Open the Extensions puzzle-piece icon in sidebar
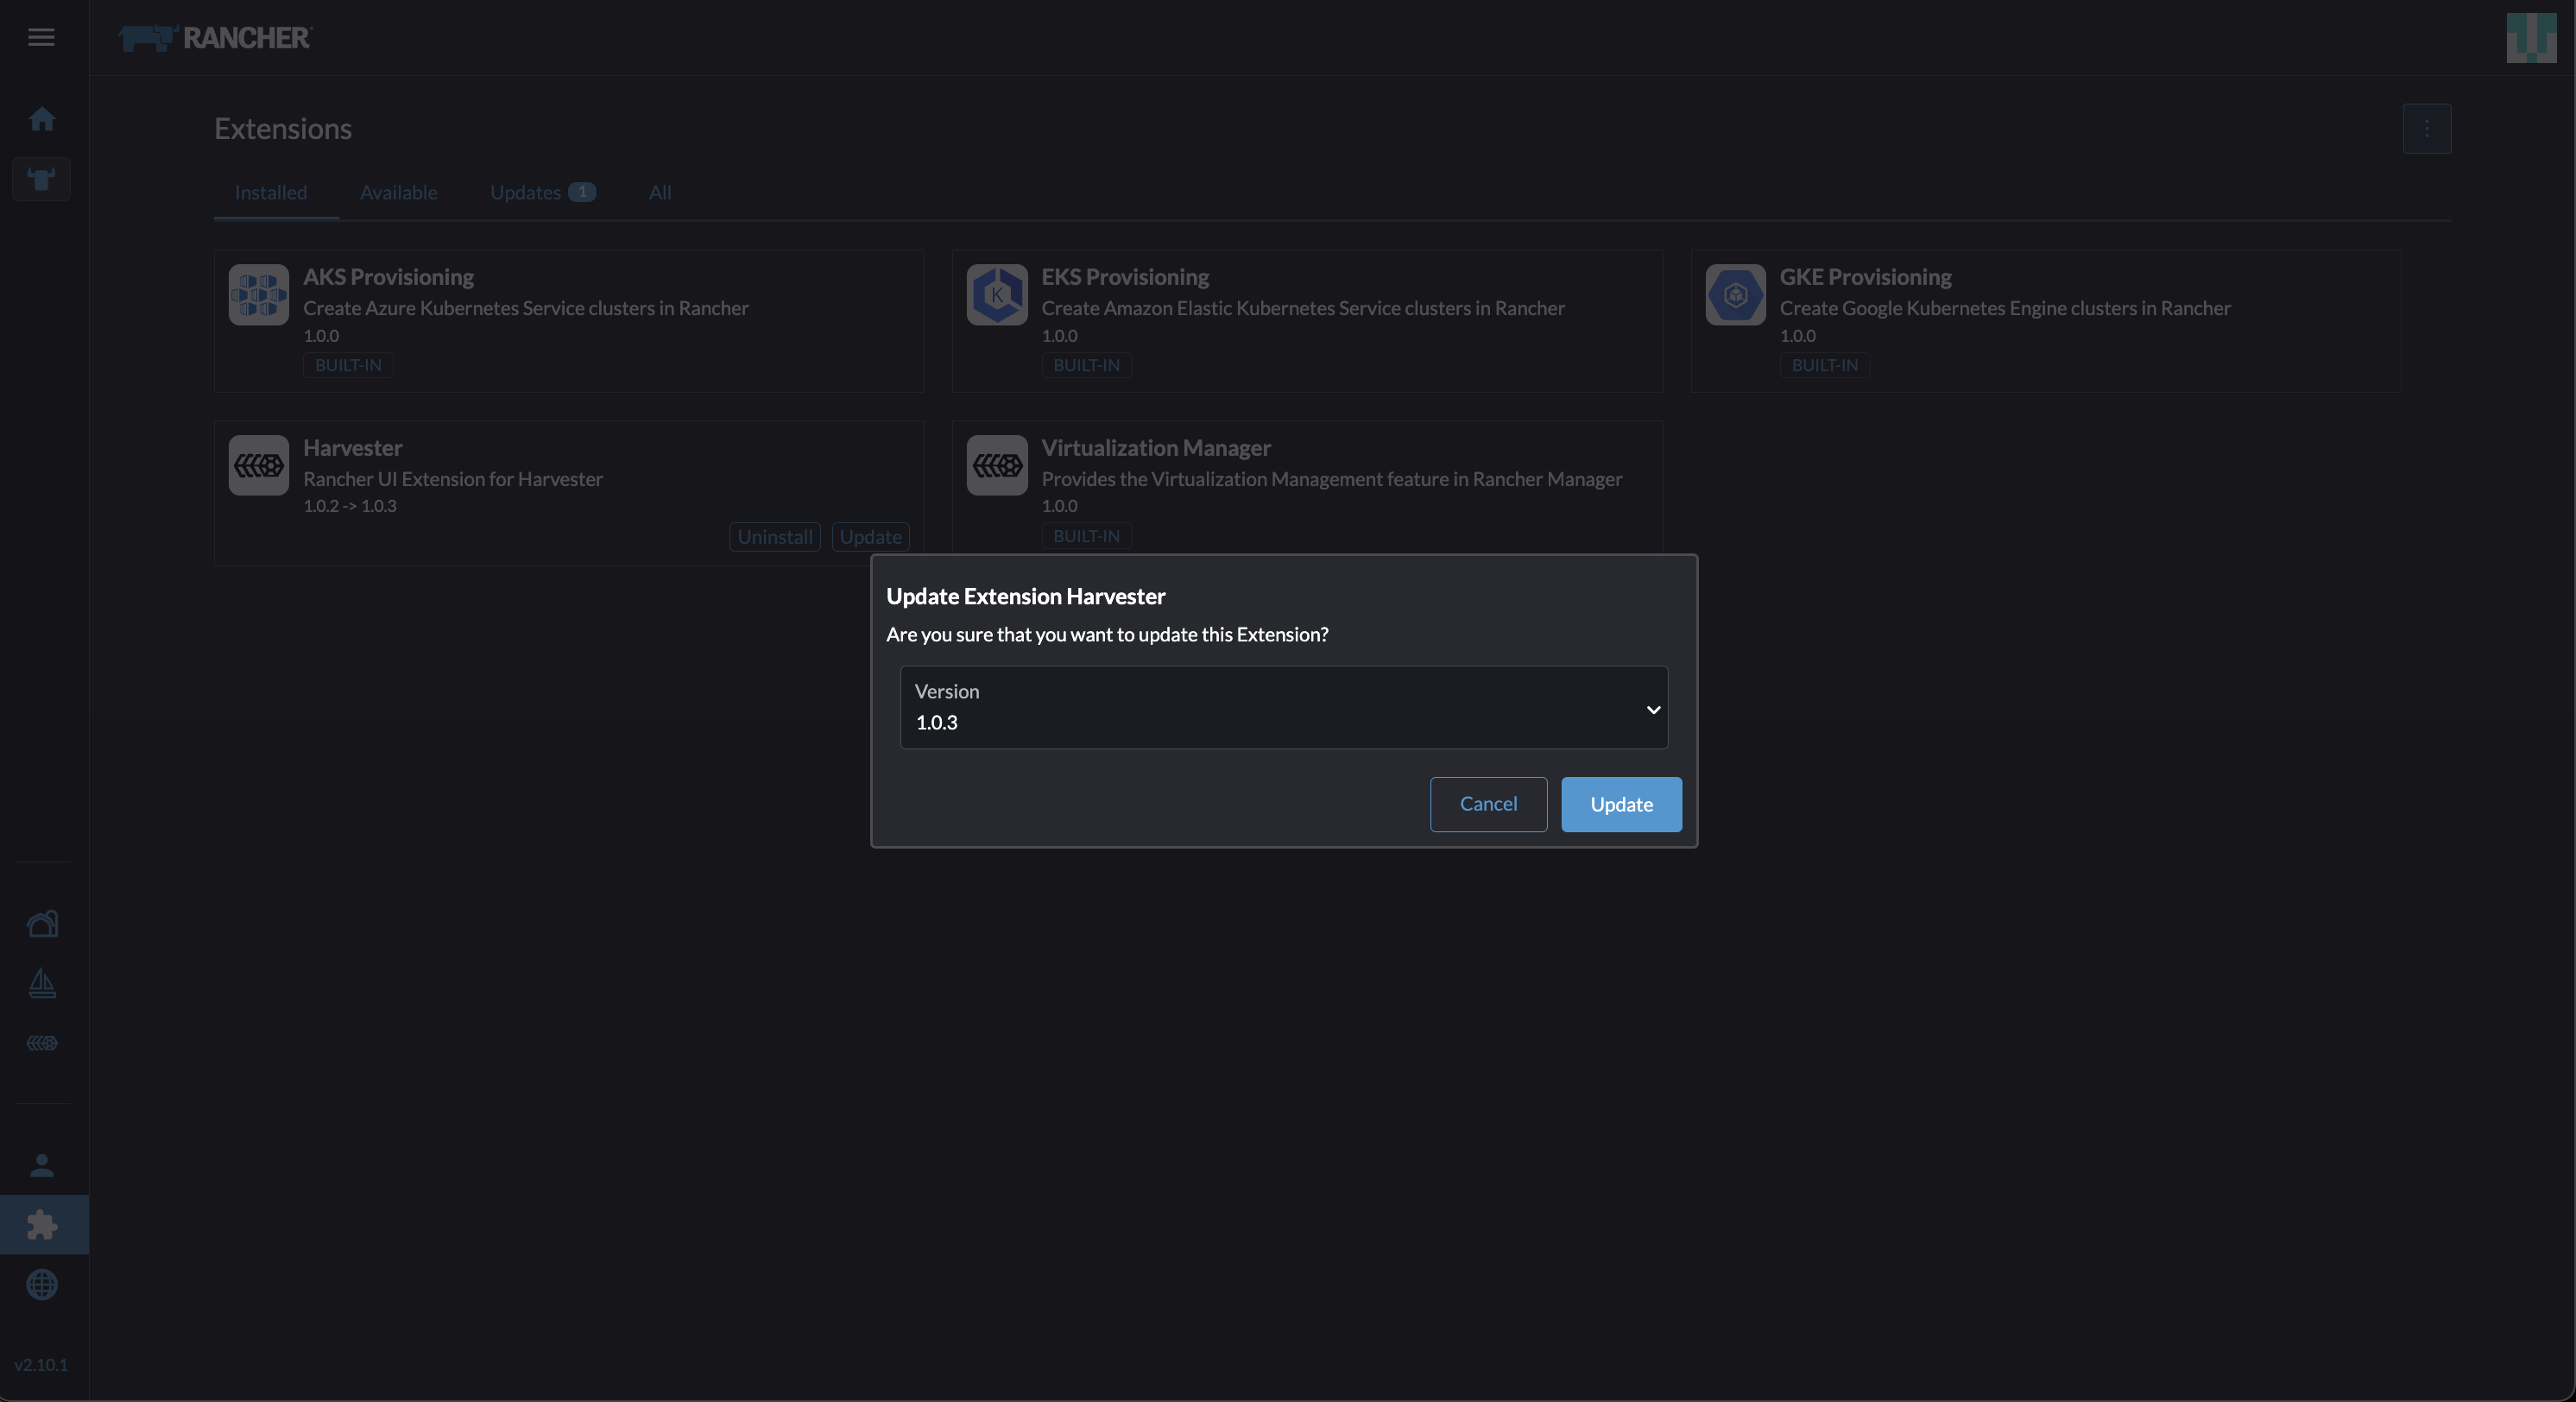The height and width of the screenshot is (1402, 2576). coord(42,1224)
